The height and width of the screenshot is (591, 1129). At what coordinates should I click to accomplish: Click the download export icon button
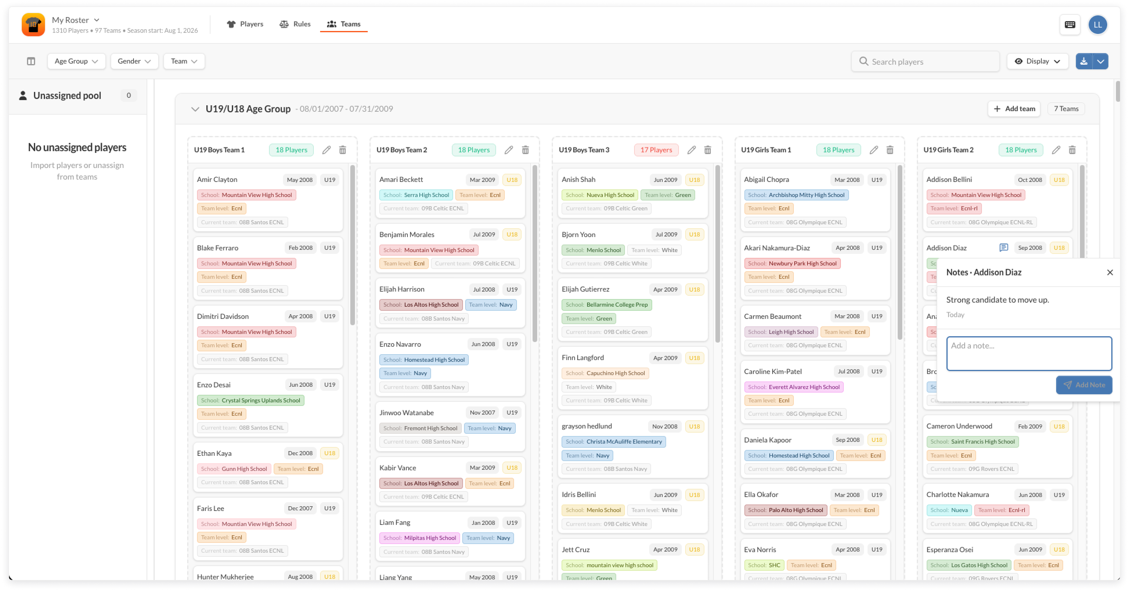(1084, 61)
